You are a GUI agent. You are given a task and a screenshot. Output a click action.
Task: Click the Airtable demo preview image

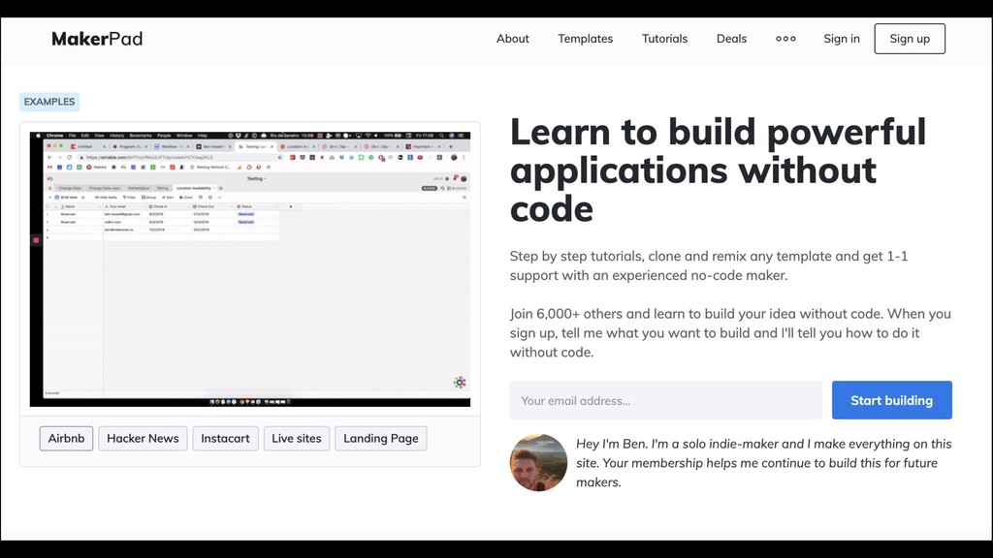[x=250, y=291]
